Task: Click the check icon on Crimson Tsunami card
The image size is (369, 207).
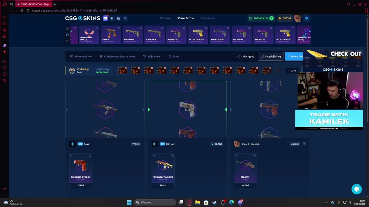Action: (172, 156)
